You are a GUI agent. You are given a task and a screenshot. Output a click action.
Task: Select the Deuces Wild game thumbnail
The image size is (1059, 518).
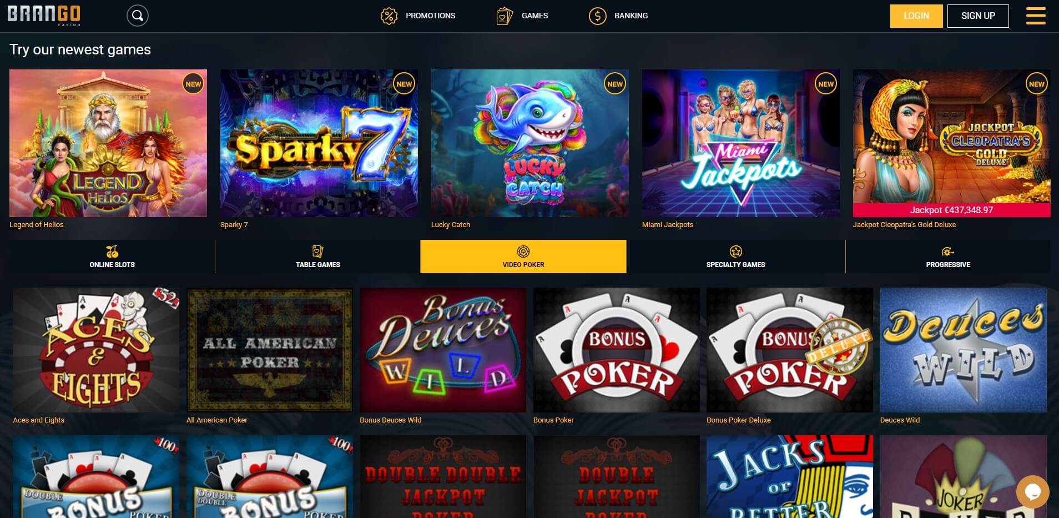pyautogui.click(x=964, y=350)
